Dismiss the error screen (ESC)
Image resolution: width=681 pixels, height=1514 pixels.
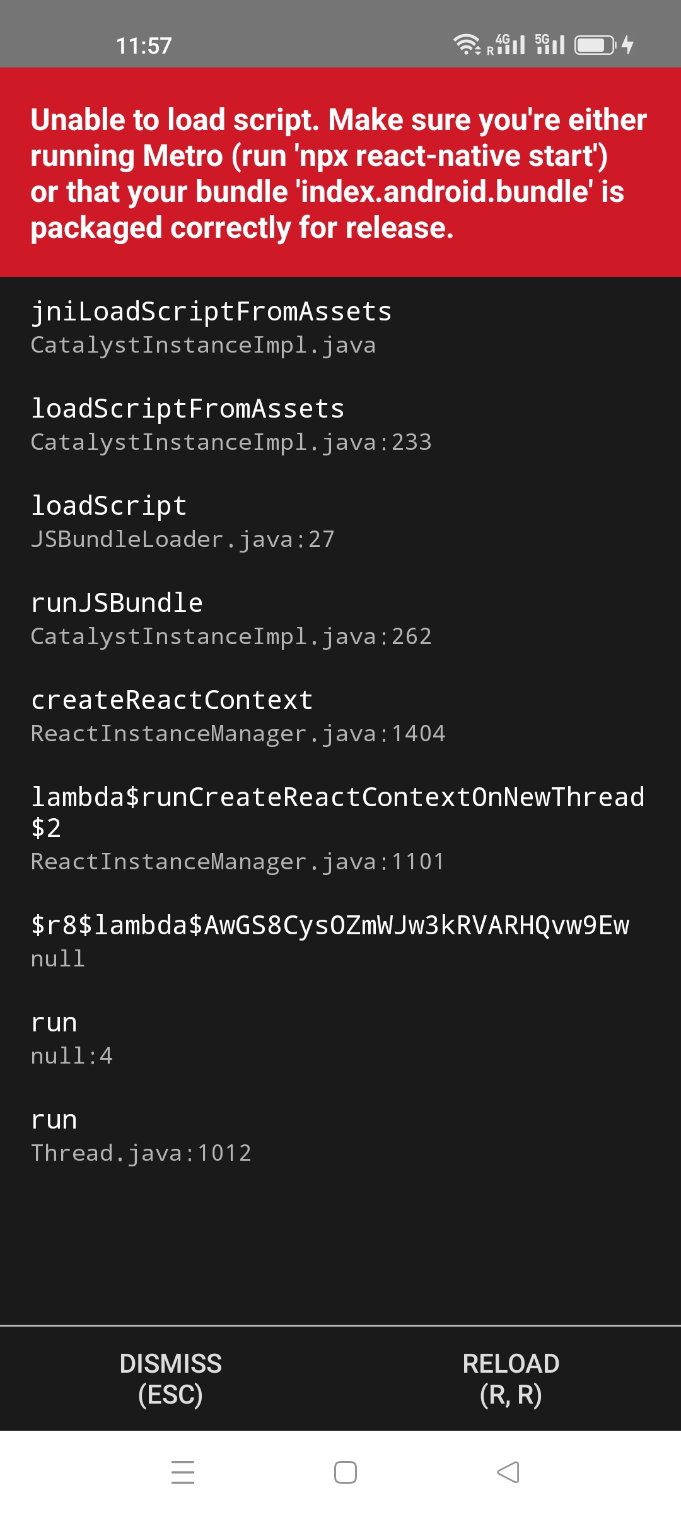click(x=170, y=1378)
